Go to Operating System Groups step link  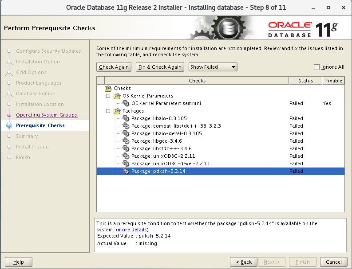[x=47, y=115]
